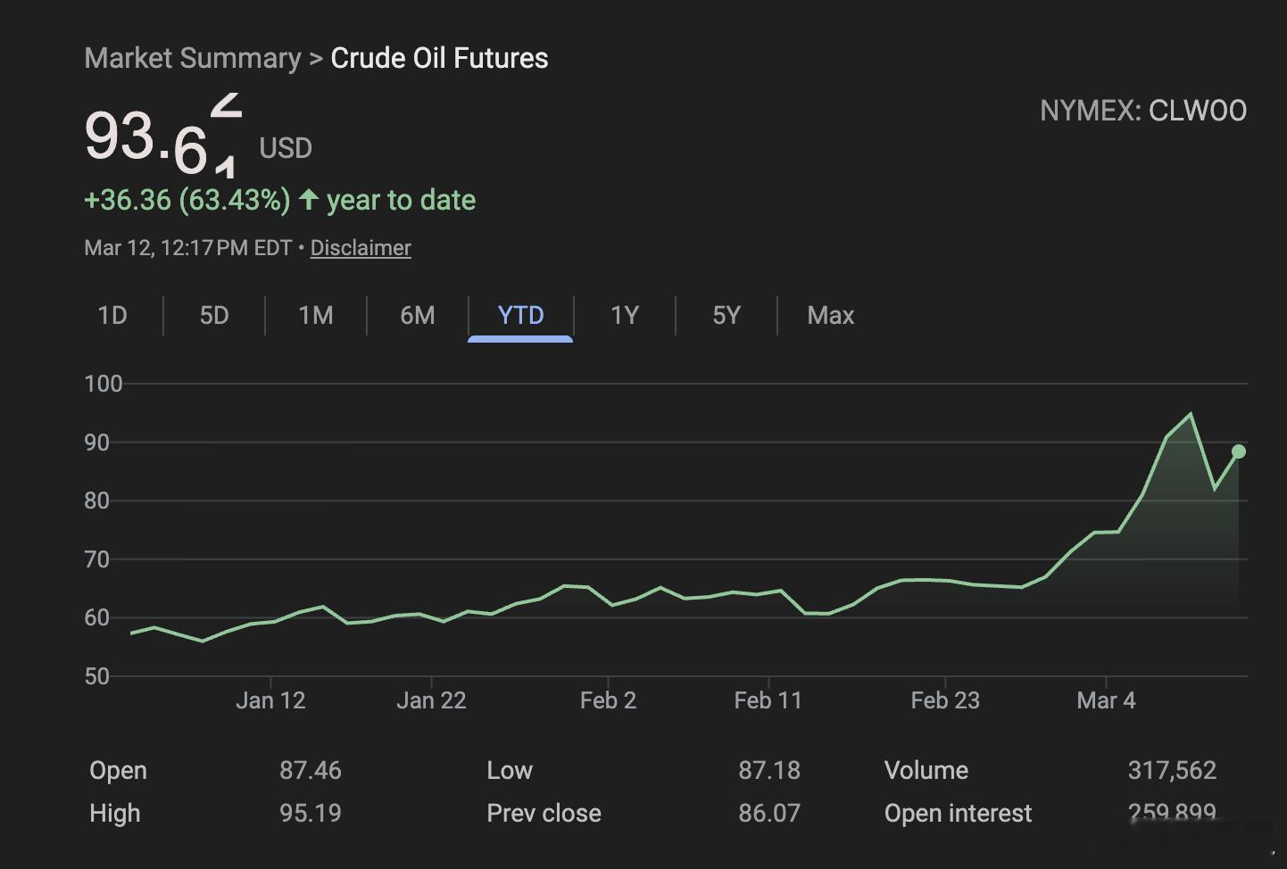1287x869 pixels.
Task: Switch chart to 1Y range
Action: click(625, 316)
